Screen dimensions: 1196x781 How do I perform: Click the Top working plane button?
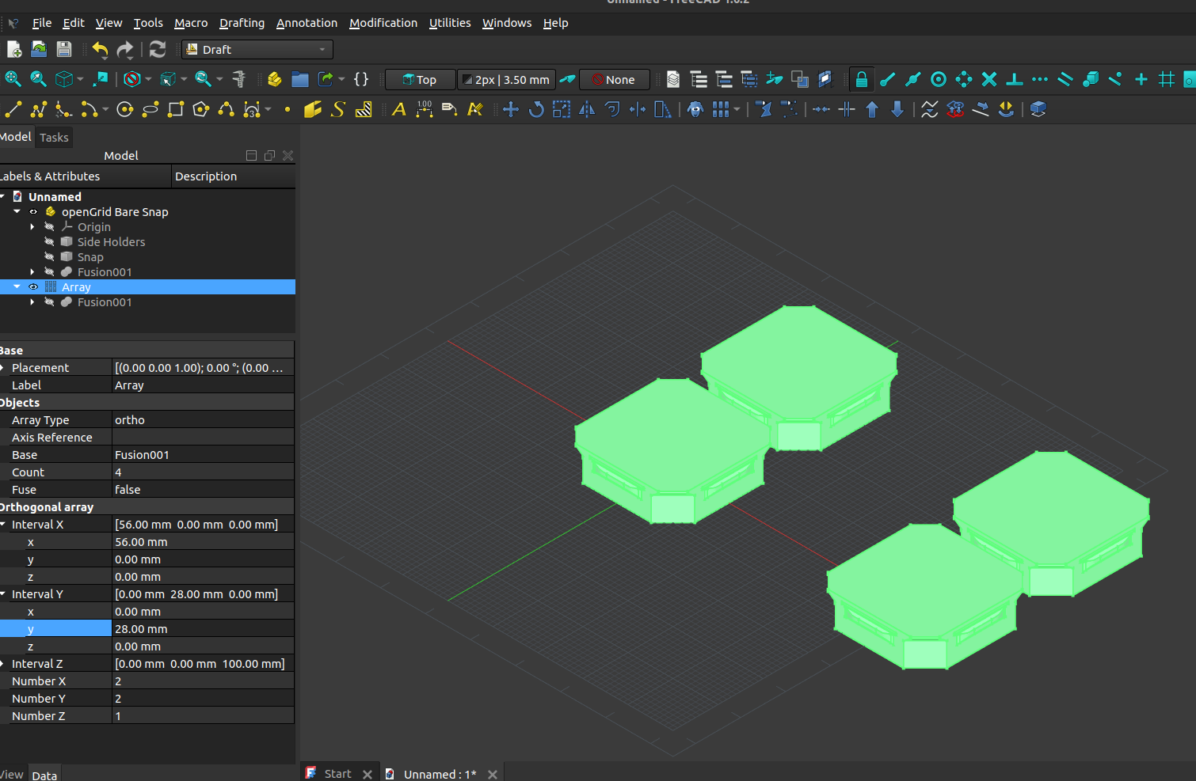(x=420, y=80)
